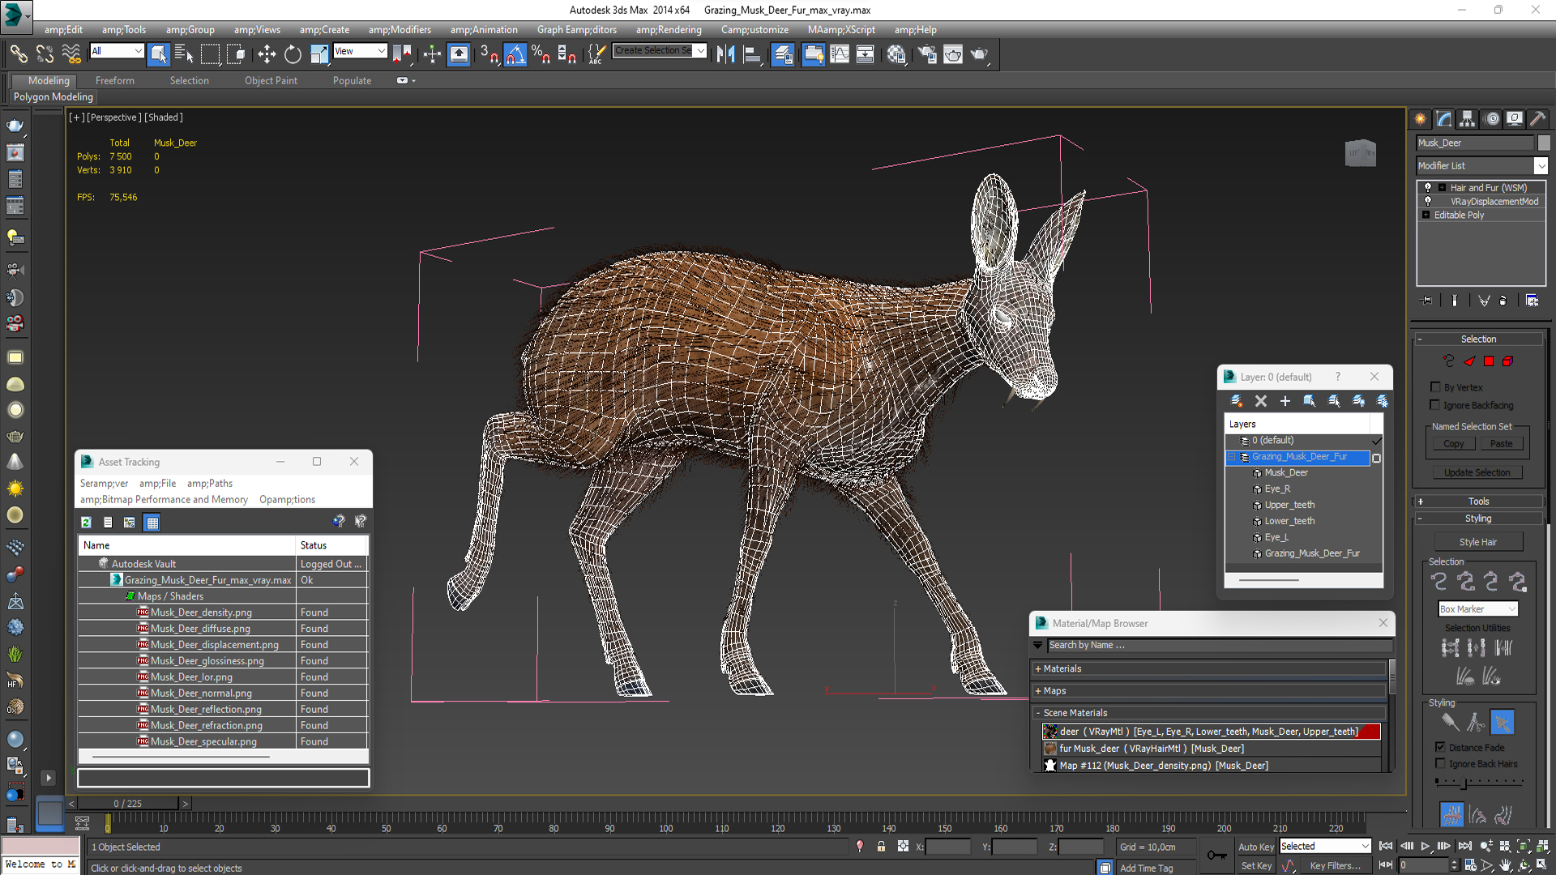Select the Rotate transform tool

click(293, 54)
